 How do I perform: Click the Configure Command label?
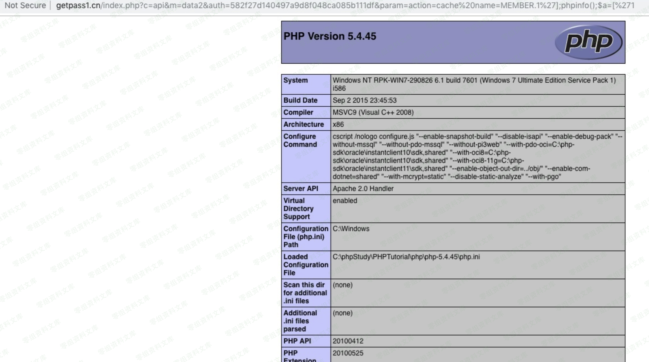[x=300, y=140]
